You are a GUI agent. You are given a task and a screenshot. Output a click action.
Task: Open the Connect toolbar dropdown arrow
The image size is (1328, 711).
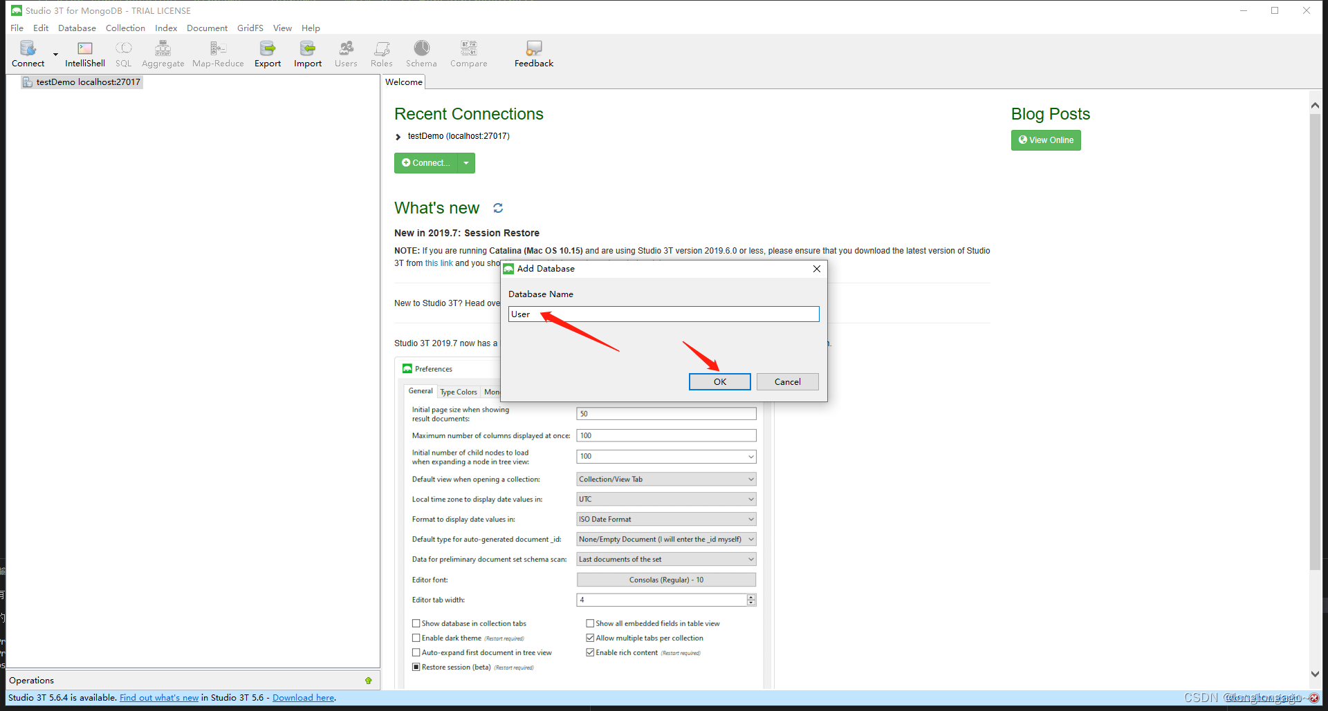click(x=55, y=54)
